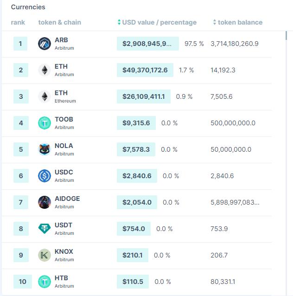Click the 1.7 % percentage
This screenshot has width=293, height=296.
click(186, 70)
